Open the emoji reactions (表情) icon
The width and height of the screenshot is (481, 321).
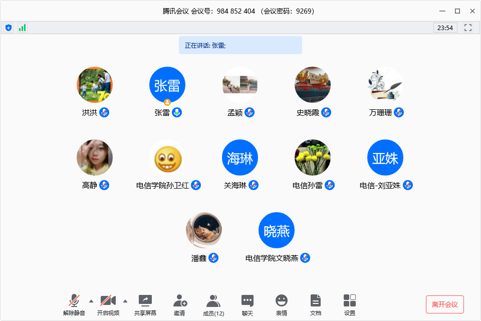pos(282,304)
